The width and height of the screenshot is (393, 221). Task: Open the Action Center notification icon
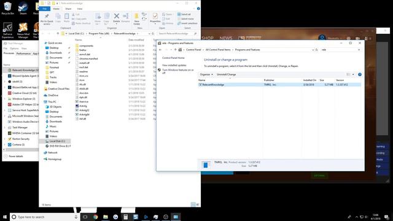click(386, 217)
